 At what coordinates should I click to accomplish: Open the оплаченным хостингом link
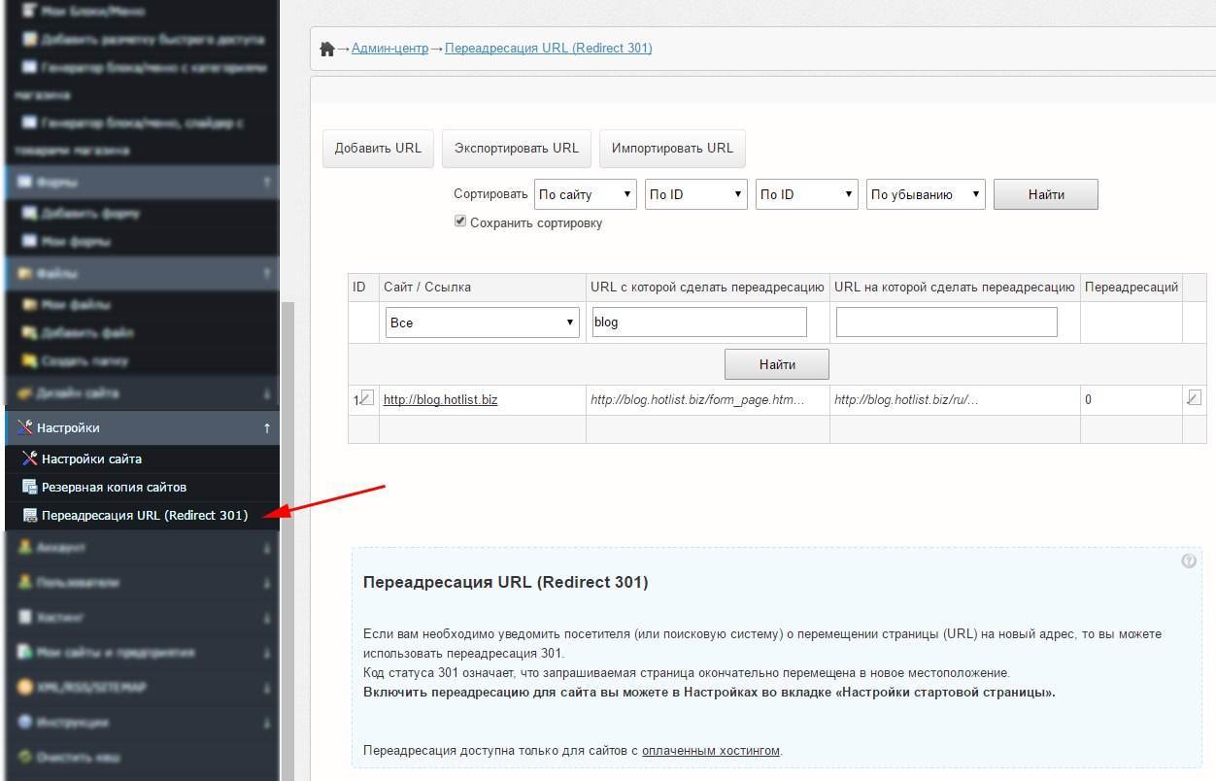711,750
